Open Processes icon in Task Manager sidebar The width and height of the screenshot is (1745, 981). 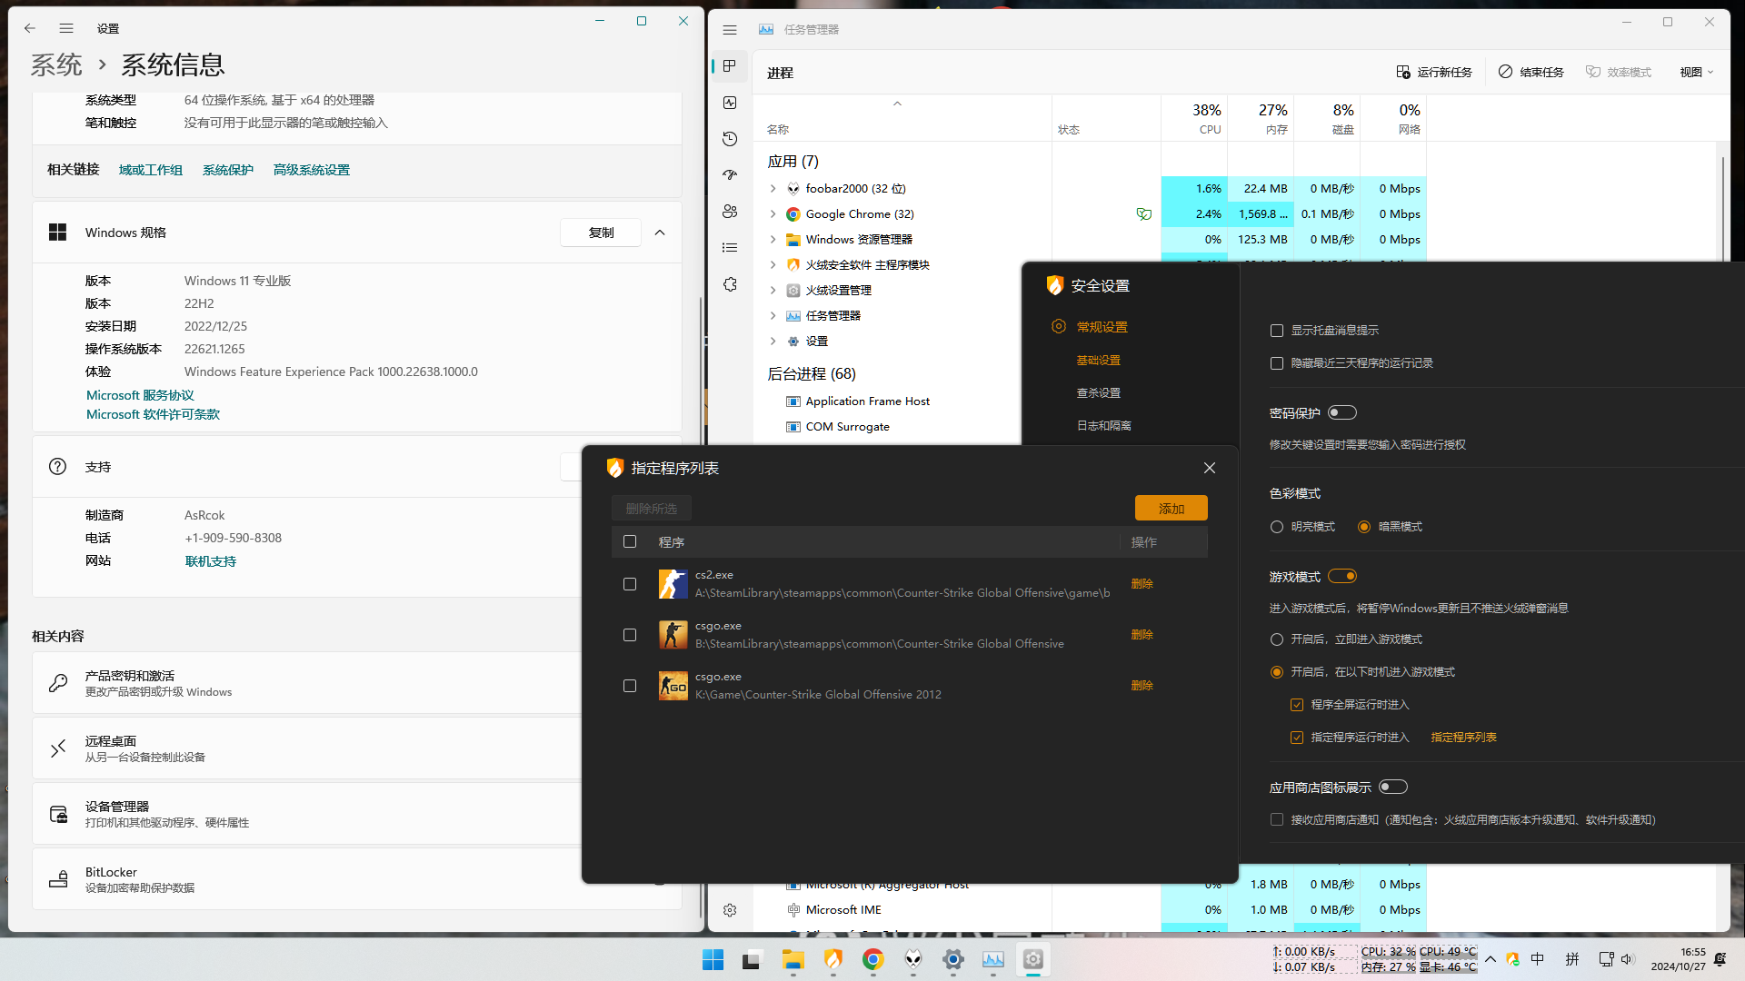point(730,66)
